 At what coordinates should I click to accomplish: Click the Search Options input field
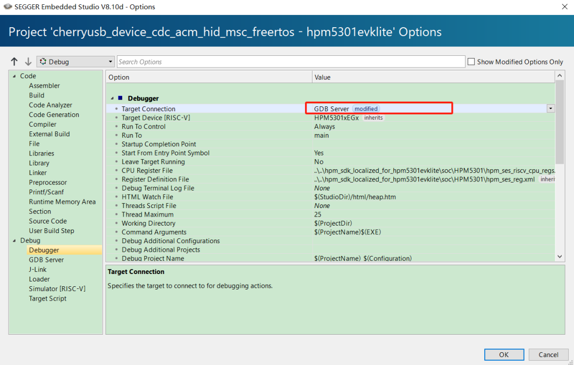pos(290,62)
